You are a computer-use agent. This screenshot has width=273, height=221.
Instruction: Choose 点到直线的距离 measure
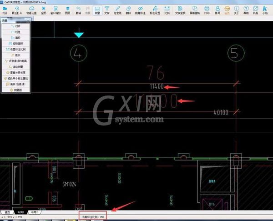[x=16, y=61]
